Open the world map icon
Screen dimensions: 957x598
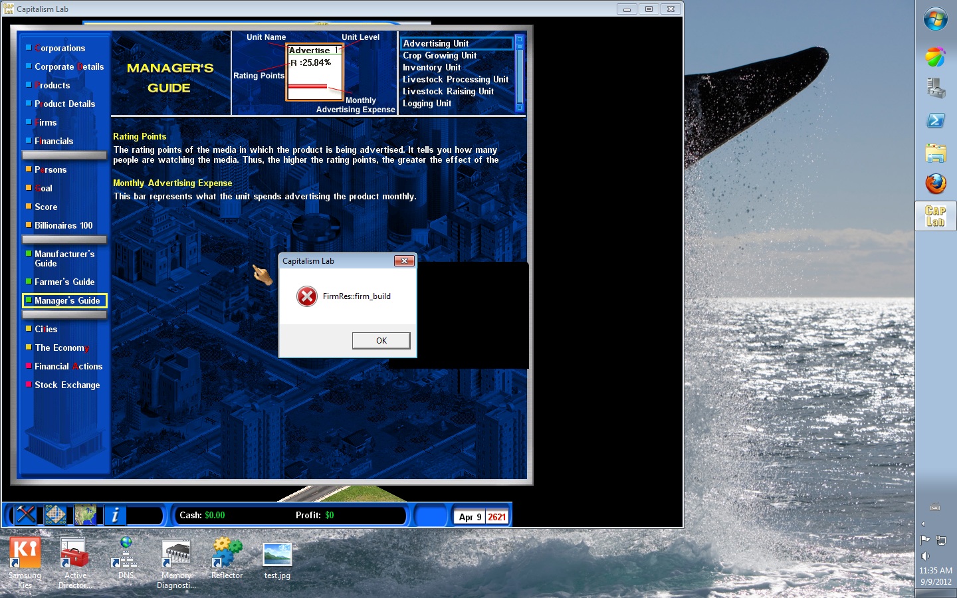coord(85,515)
